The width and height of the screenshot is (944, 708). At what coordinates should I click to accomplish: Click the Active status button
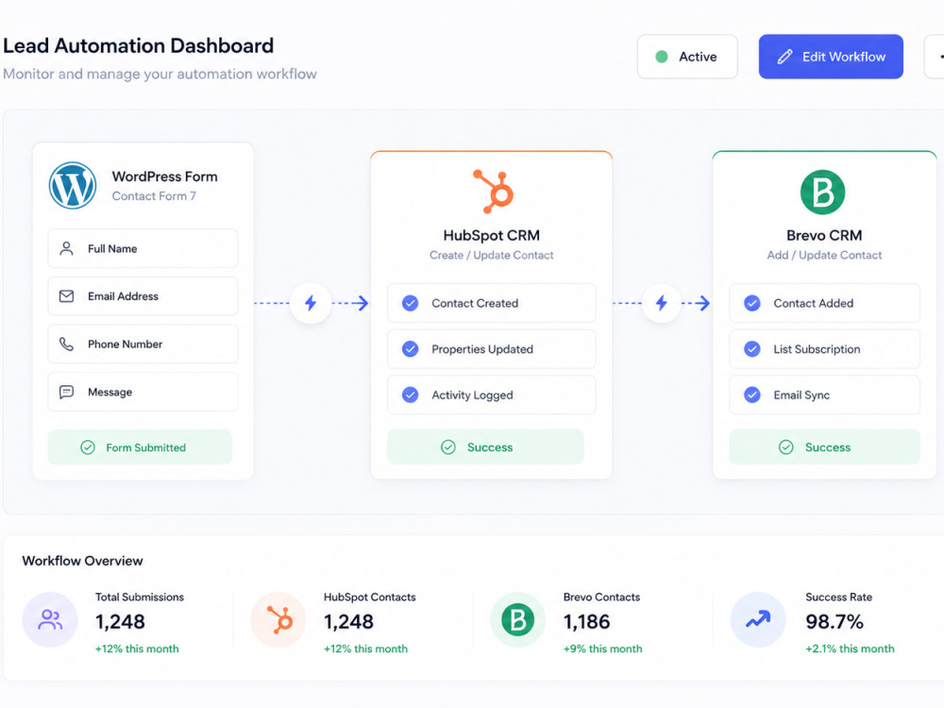[687, 57]
